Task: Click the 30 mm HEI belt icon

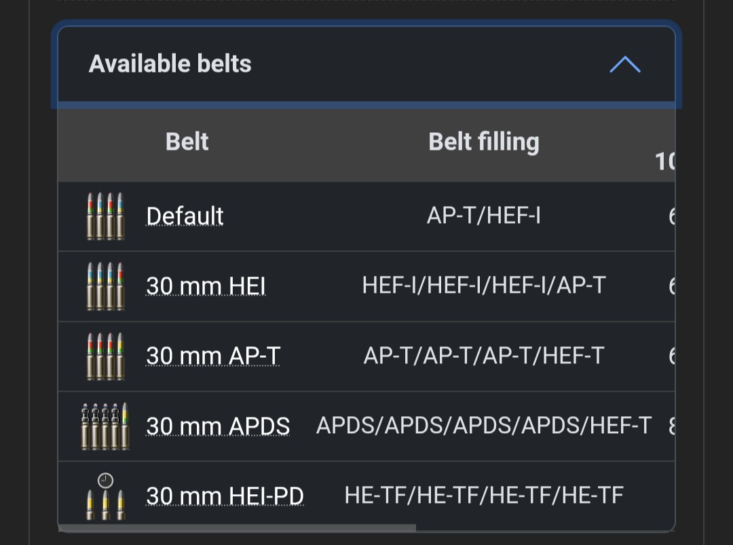Action: pos(105,286)
